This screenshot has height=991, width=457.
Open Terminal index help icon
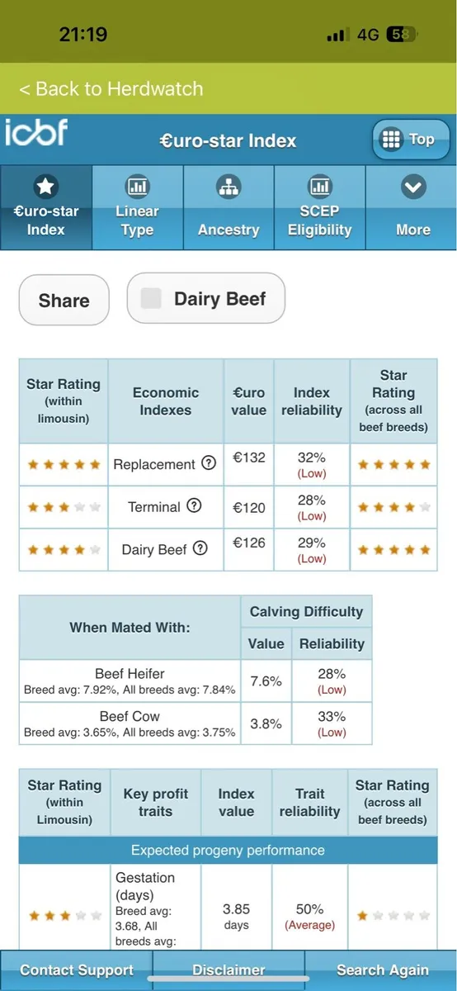[194, 505]
